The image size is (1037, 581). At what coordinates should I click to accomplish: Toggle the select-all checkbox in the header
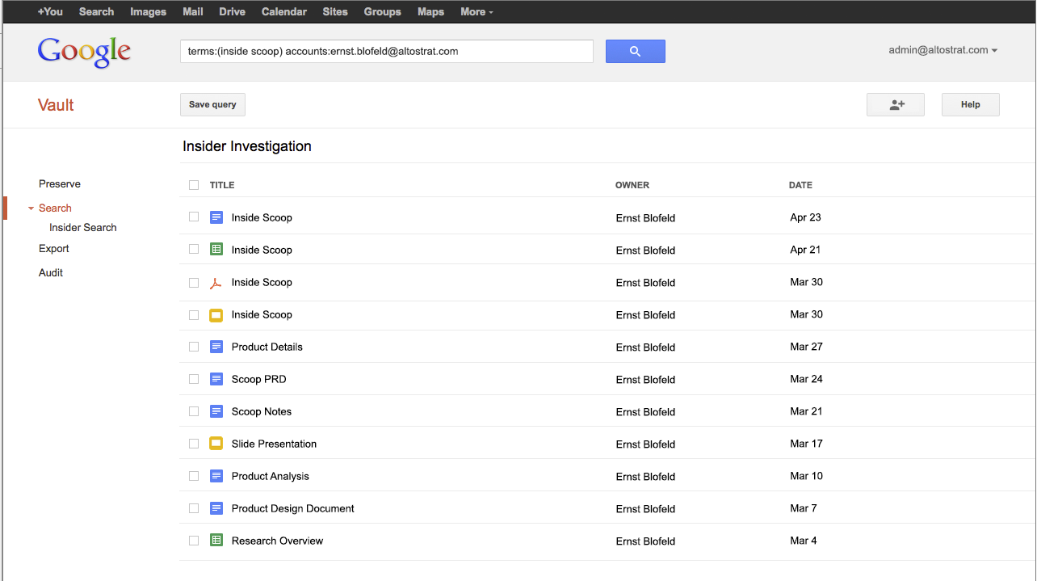(194, 185)
